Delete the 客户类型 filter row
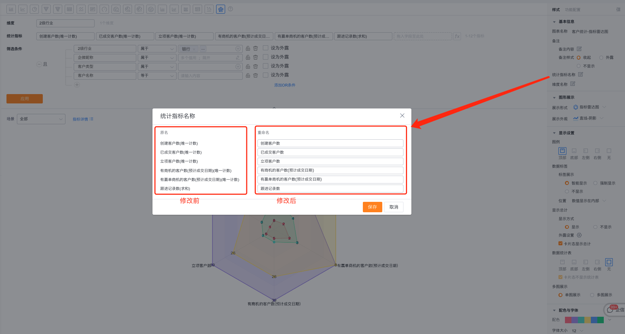The width and height of the screenshot is (625, 334). [x=255, y=66]
